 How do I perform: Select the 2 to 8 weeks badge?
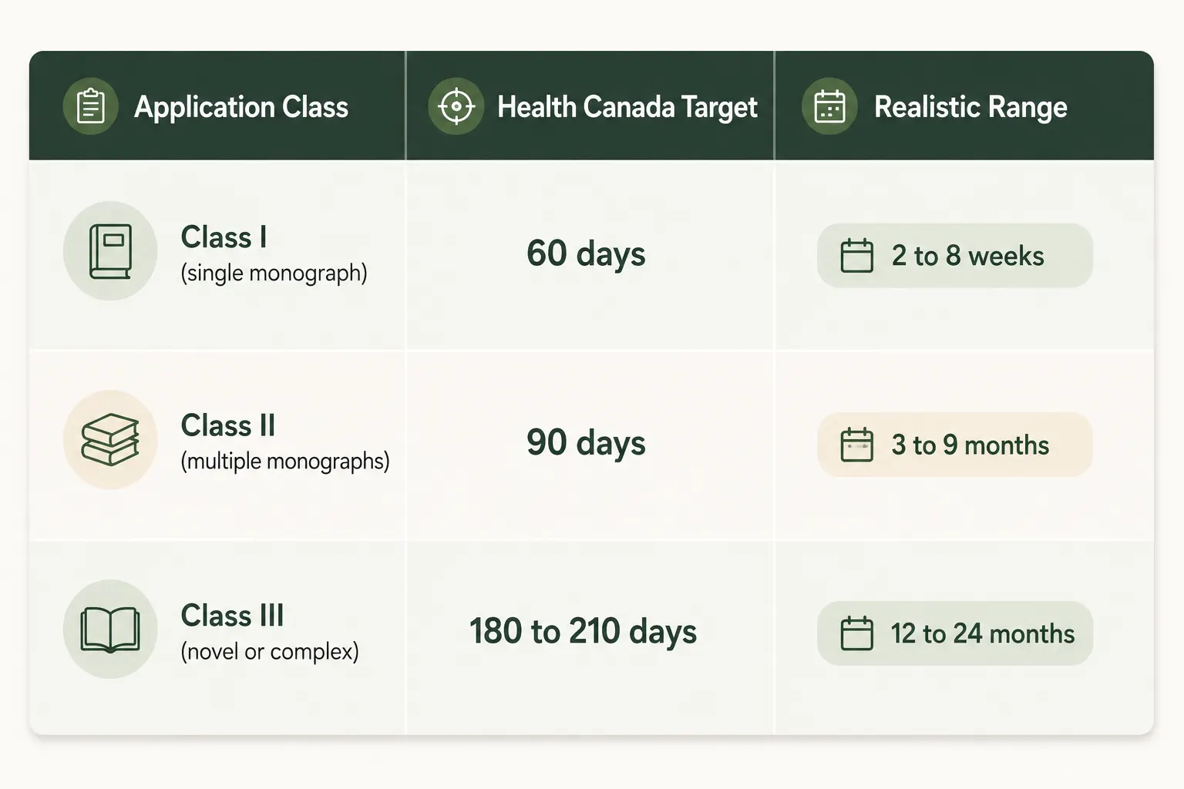point(955,256)
